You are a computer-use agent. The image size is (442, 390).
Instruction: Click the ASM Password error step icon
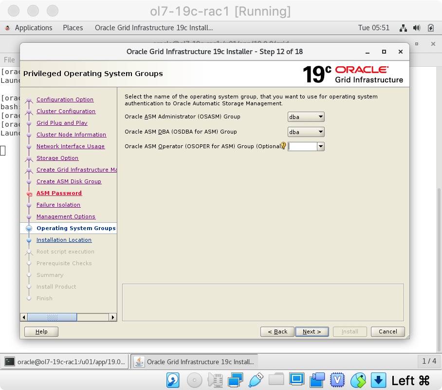(29, 194)
